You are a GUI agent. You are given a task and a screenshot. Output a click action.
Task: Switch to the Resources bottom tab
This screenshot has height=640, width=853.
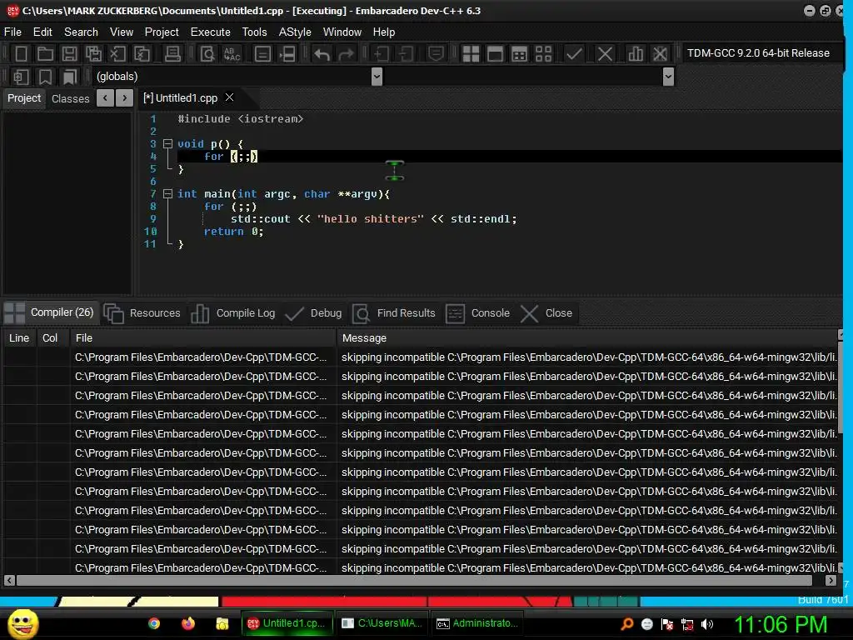[142, 313]
